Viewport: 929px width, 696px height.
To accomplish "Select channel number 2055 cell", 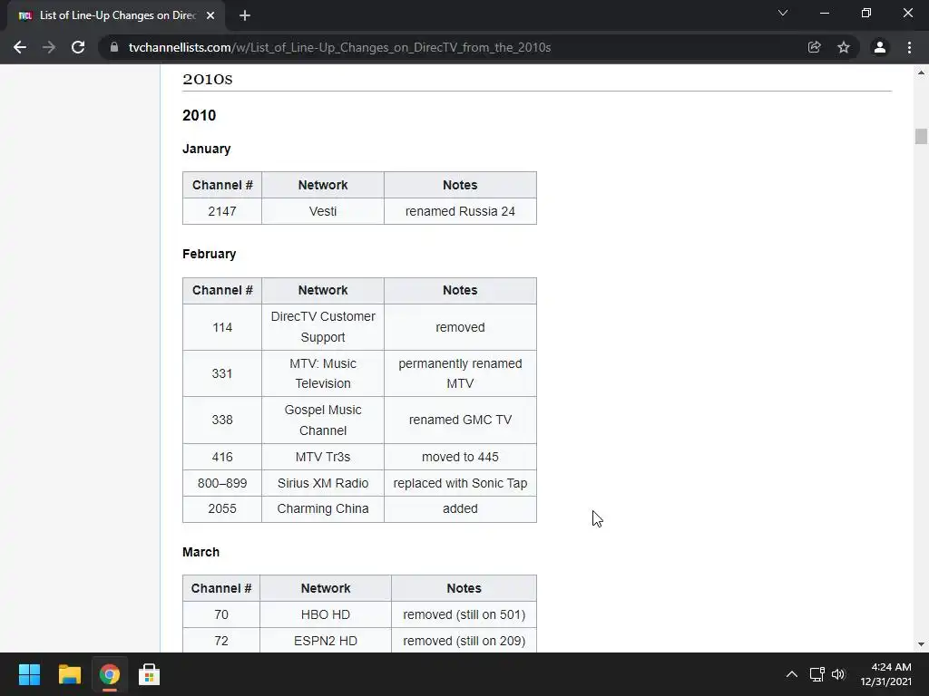I will 222,509.
